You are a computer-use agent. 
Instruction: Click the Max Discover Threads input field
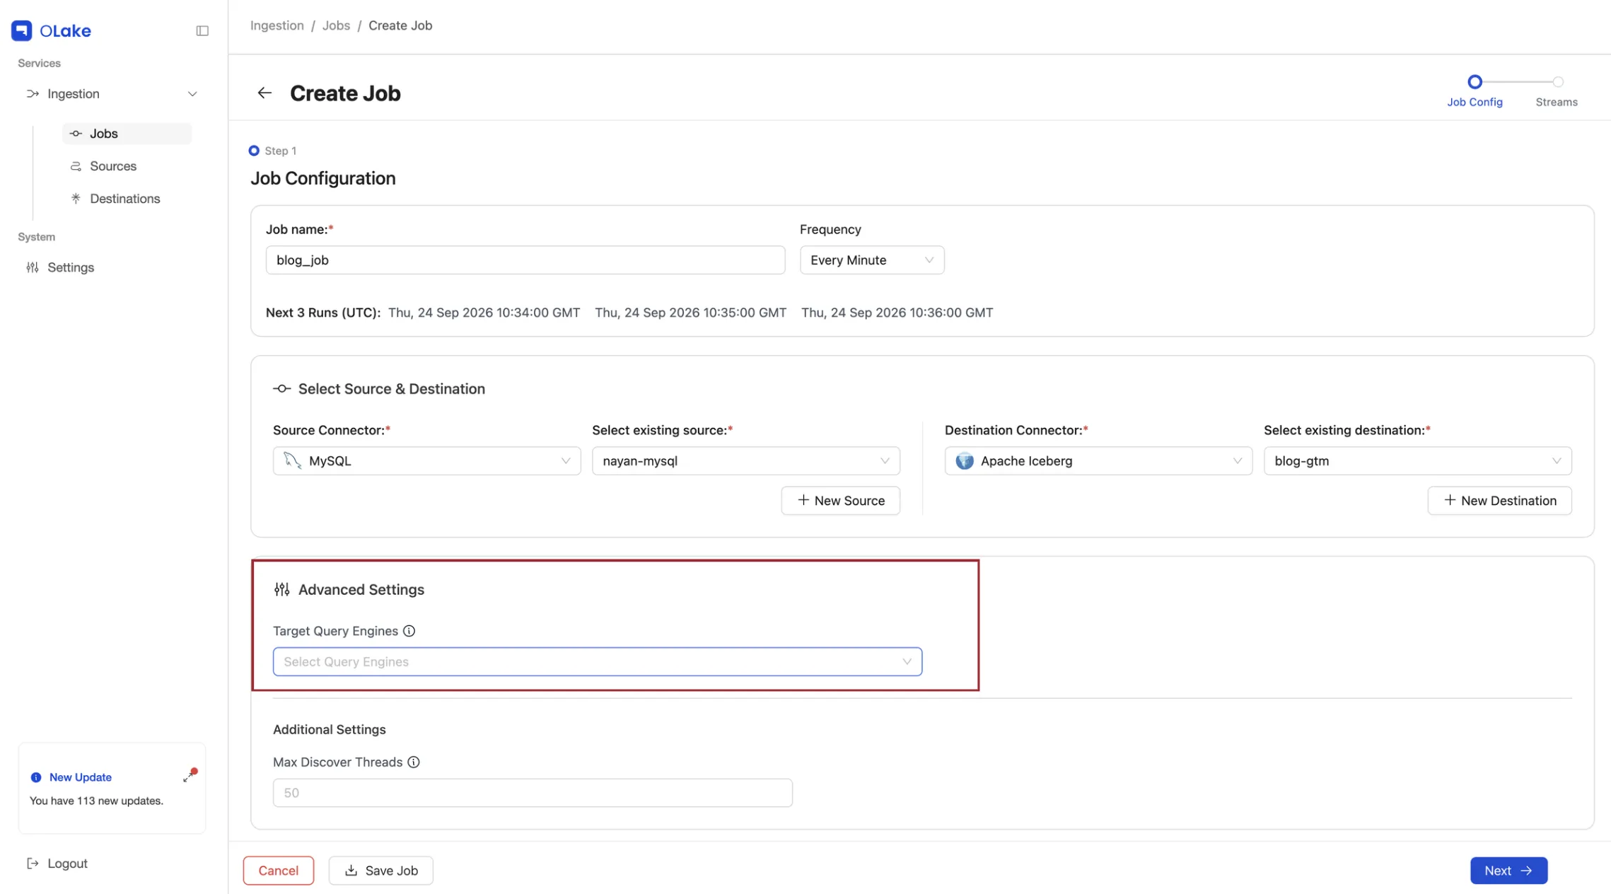pos(533,793)
